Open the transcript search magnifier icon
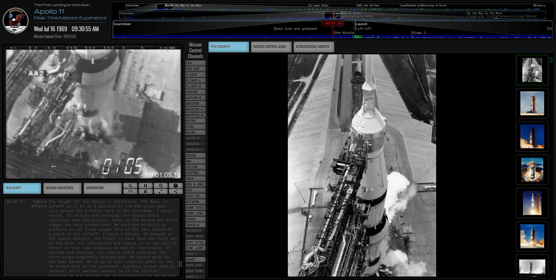This screenshot has width=556, height=280. coord(130,186)
